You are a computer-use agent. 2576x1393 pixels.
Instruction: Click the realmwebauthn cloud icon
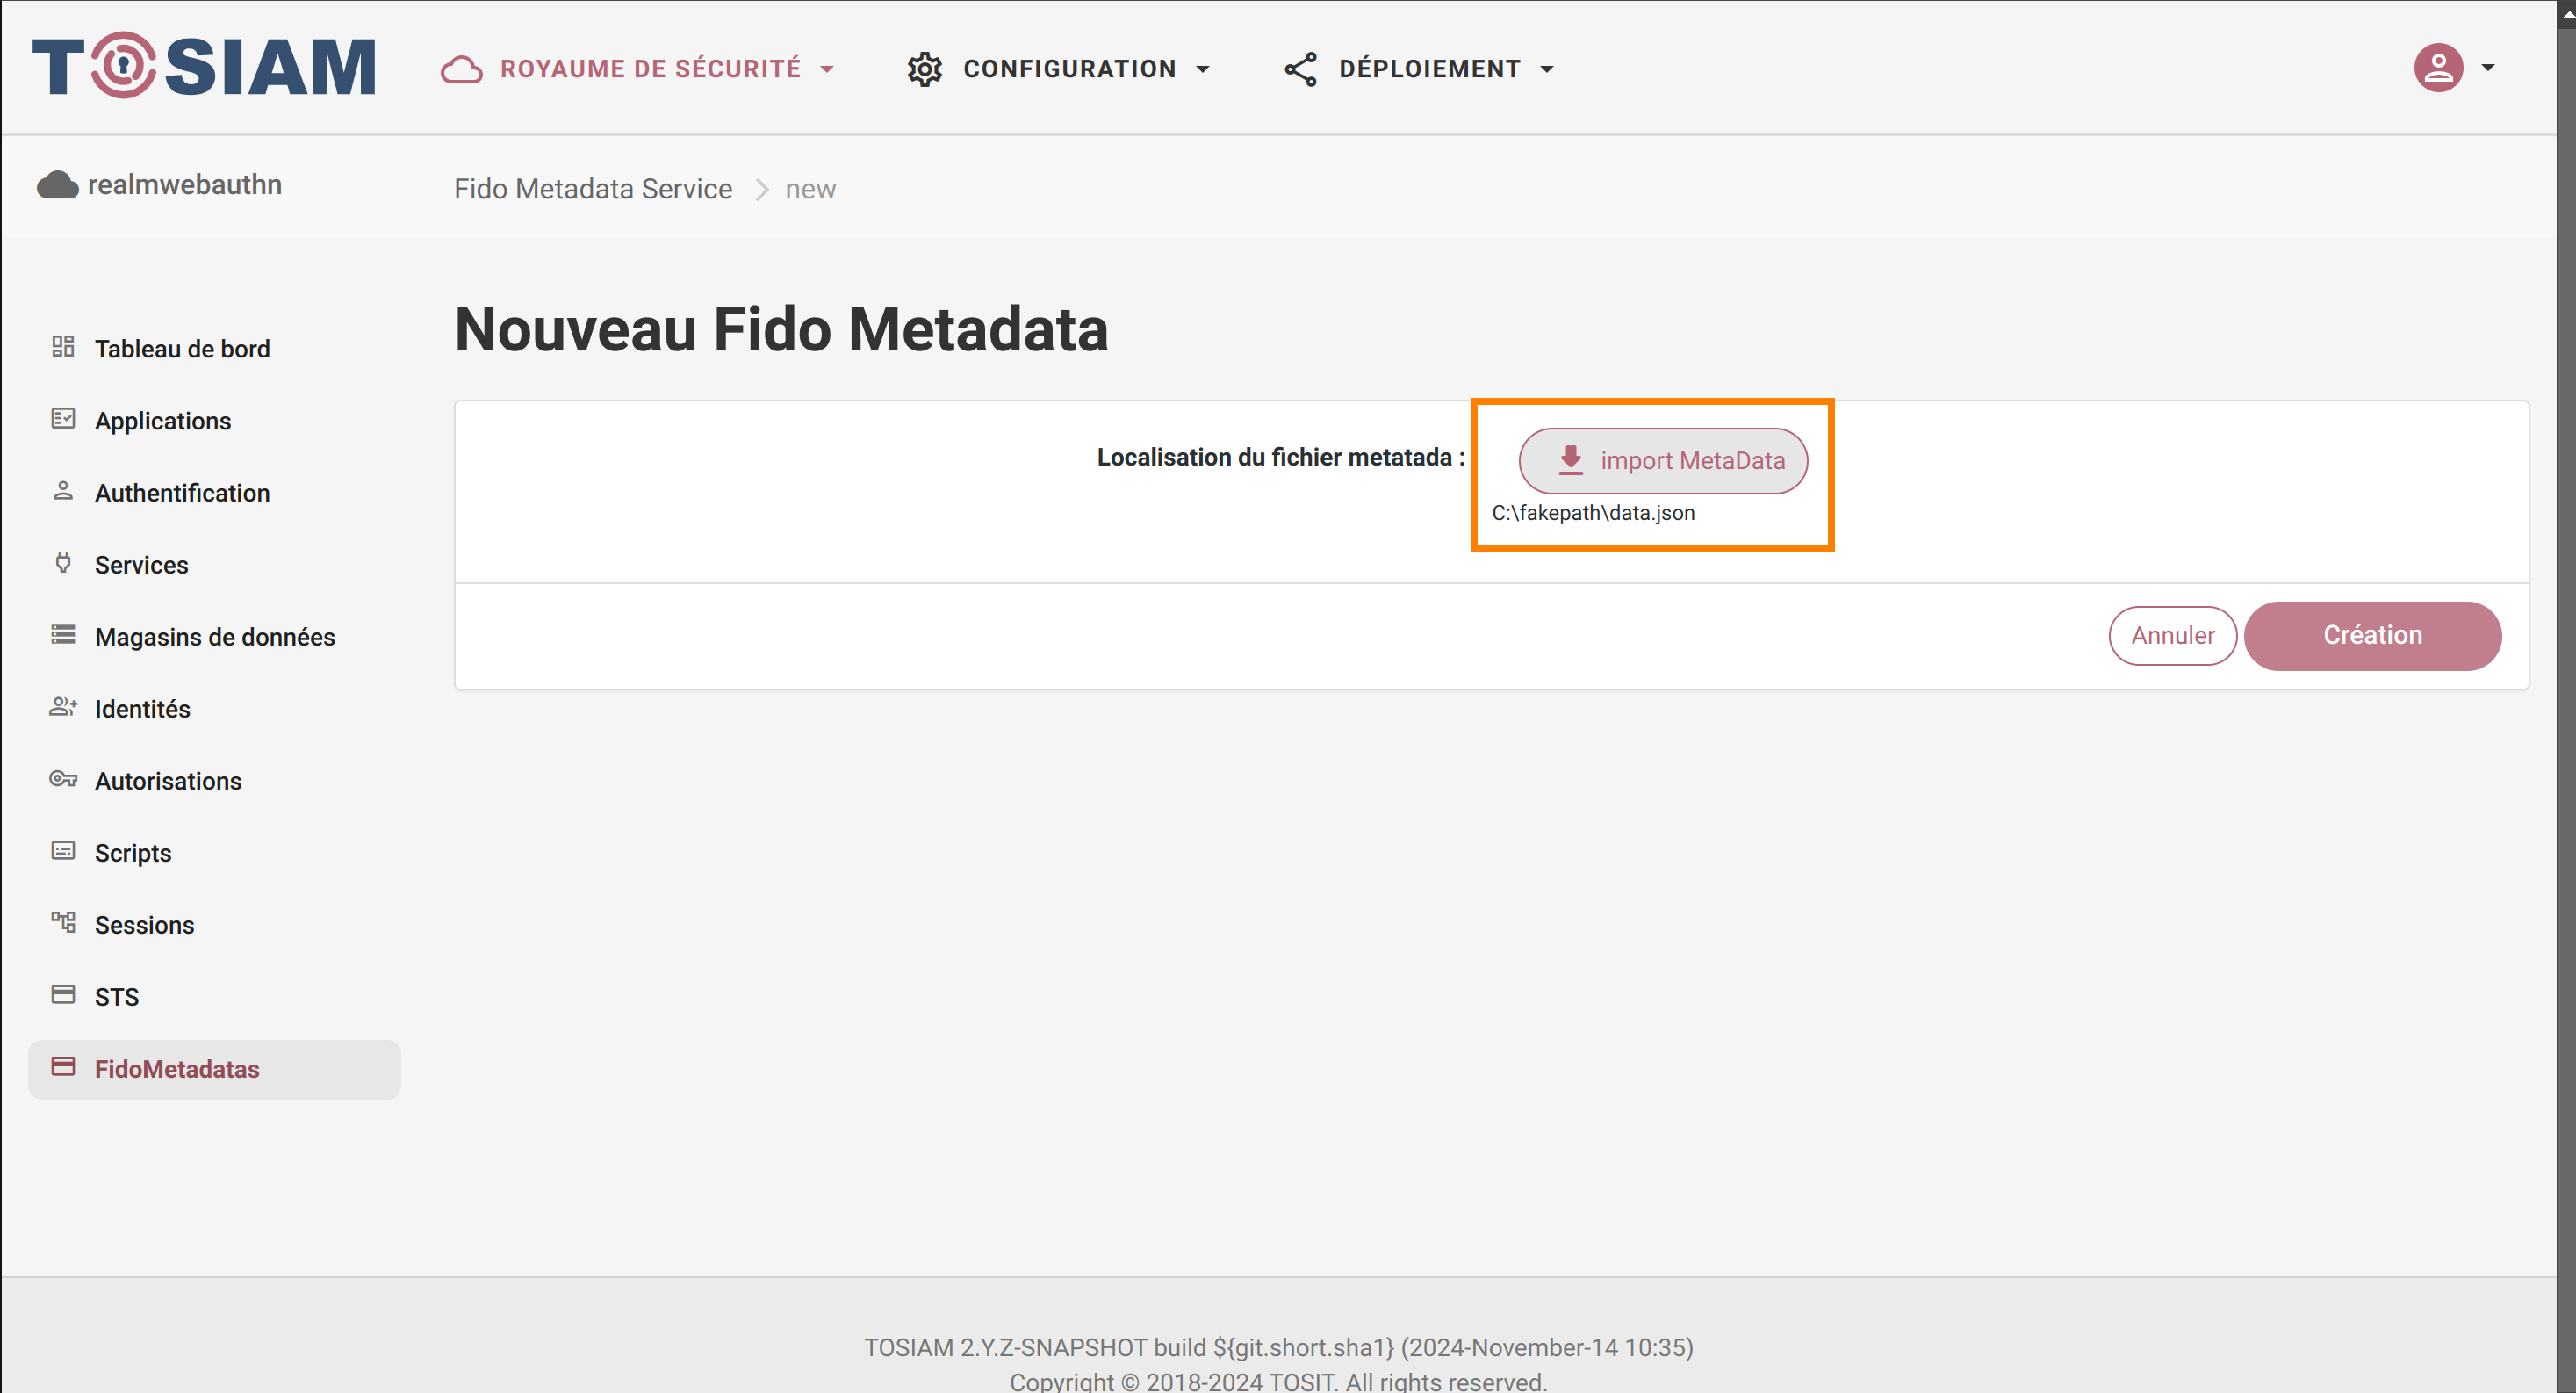58,185
